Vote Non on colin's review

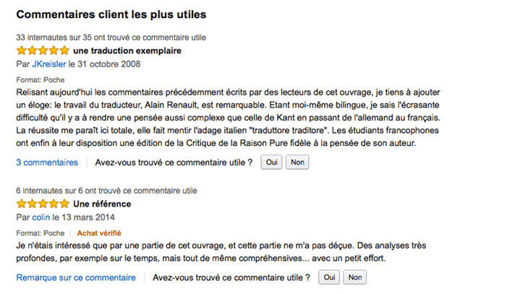(x=354, y=277)
